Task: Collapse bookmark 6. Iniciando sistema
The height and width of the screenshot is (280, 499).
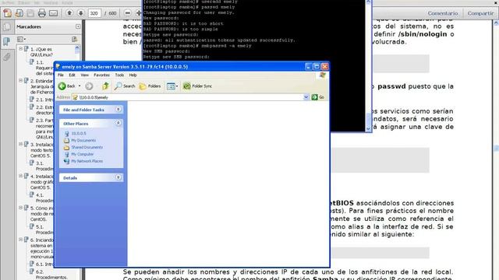Action: [x=20, y=240]
